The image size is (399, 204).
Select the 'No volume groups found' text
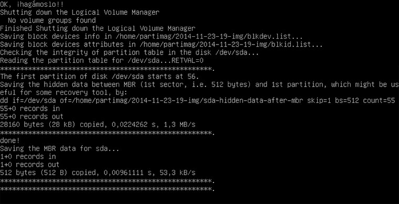point(51,20)
